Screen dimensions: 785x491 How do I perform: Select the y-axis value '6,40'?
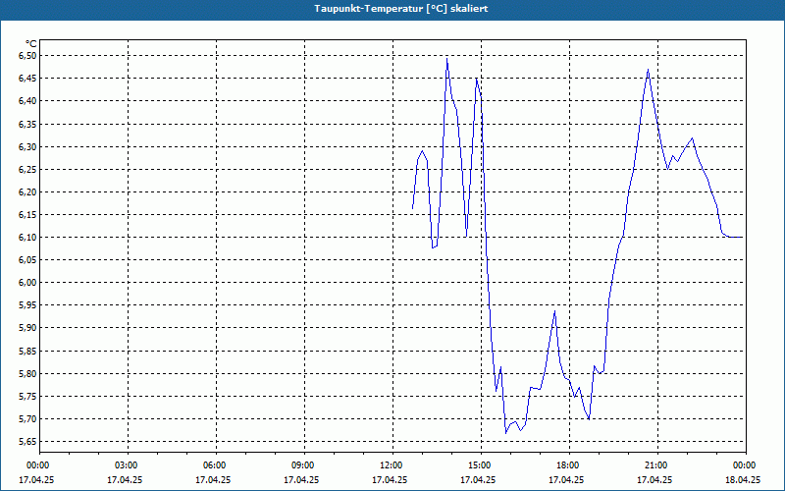point(27,101)
